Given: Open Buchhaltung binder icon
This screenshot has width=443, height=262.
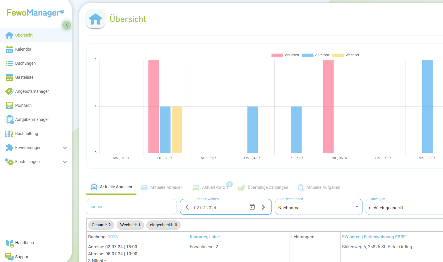Looking at the screenshot, I should point(9,134).
